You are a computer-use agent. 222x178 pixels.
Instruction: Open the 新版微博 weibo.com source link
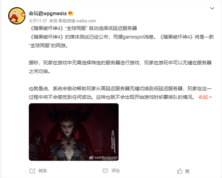tap(77, 21)
